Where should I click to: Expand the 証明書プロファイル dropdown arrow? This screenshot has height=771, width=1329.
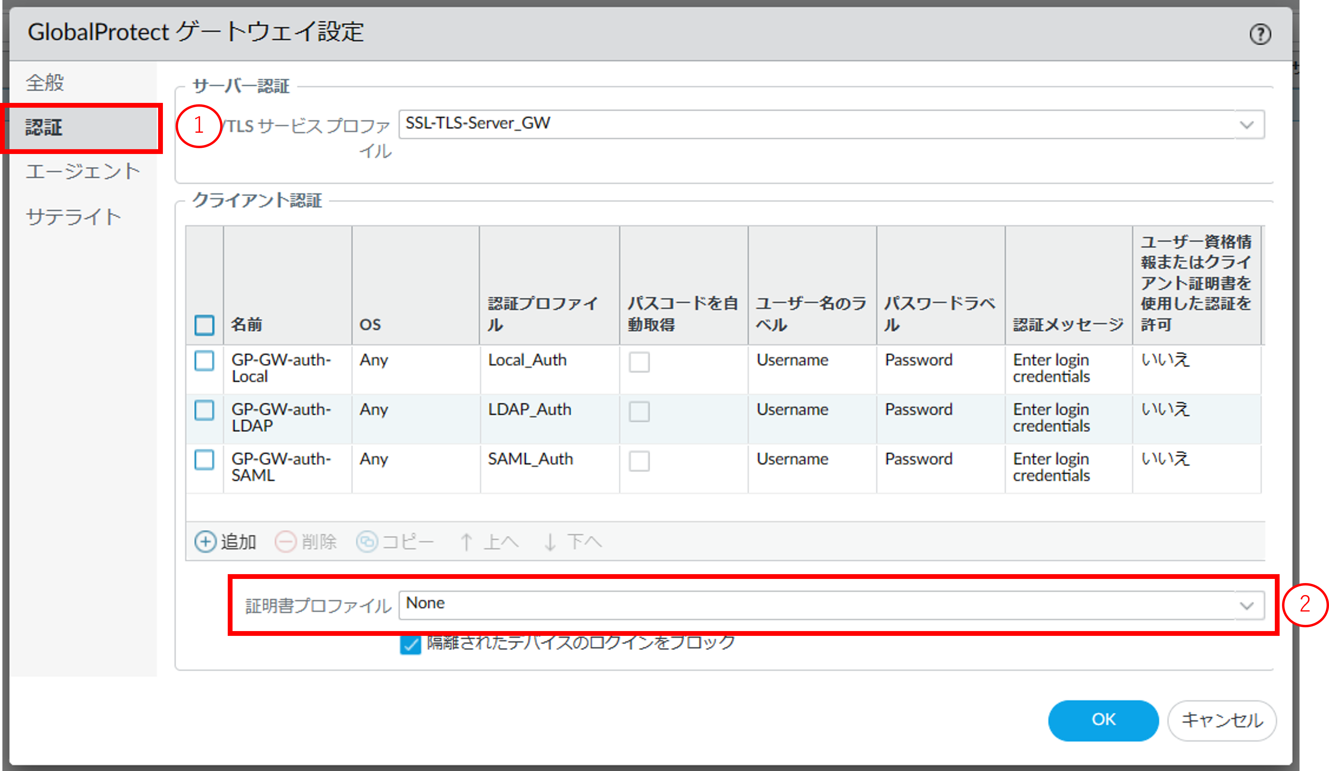pyautogui.click(x=1246, y=605)
